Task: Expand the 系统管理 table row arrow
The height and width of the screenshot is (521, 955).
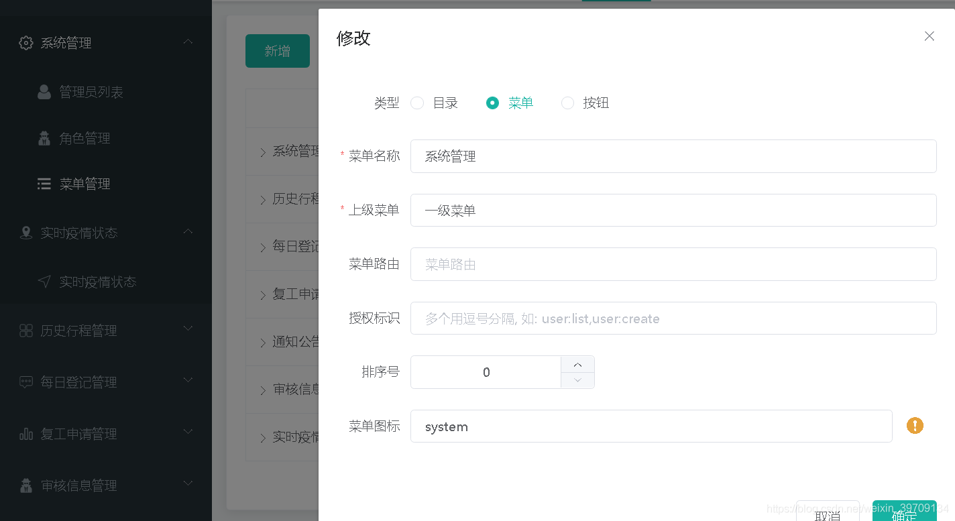Action: (x=263, y=152)
